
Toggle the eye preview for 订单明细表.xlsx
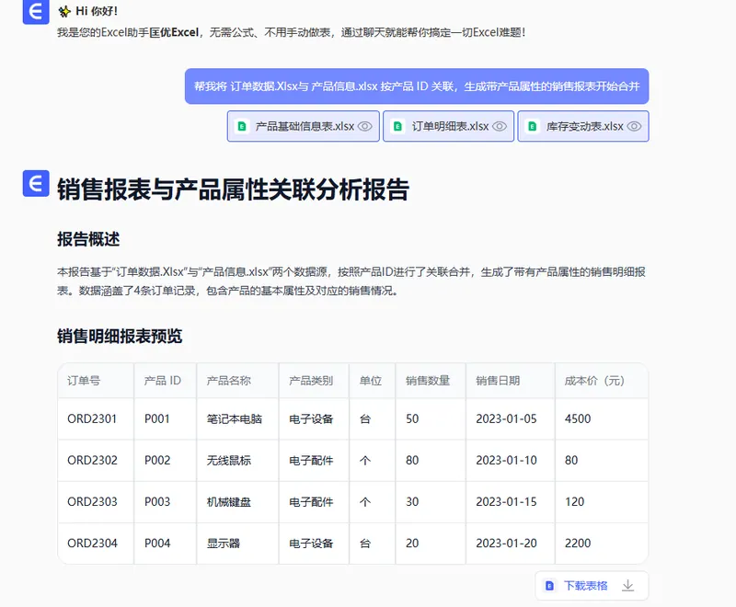click(x=500, y=127)
